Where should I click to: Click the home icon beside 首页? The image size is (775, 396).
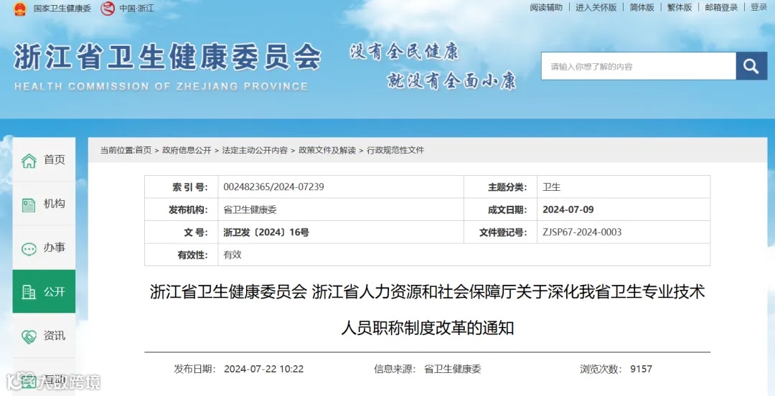tap(29, 161)
